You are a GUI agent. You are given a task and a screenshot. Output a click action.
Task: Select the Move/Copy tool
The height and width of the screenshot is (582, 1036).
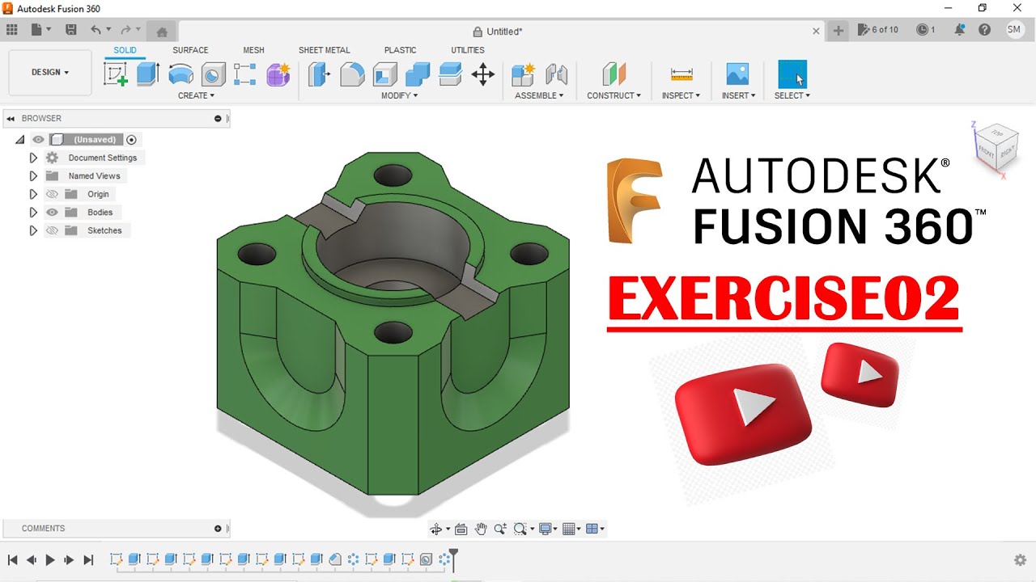tap(483, 74)
